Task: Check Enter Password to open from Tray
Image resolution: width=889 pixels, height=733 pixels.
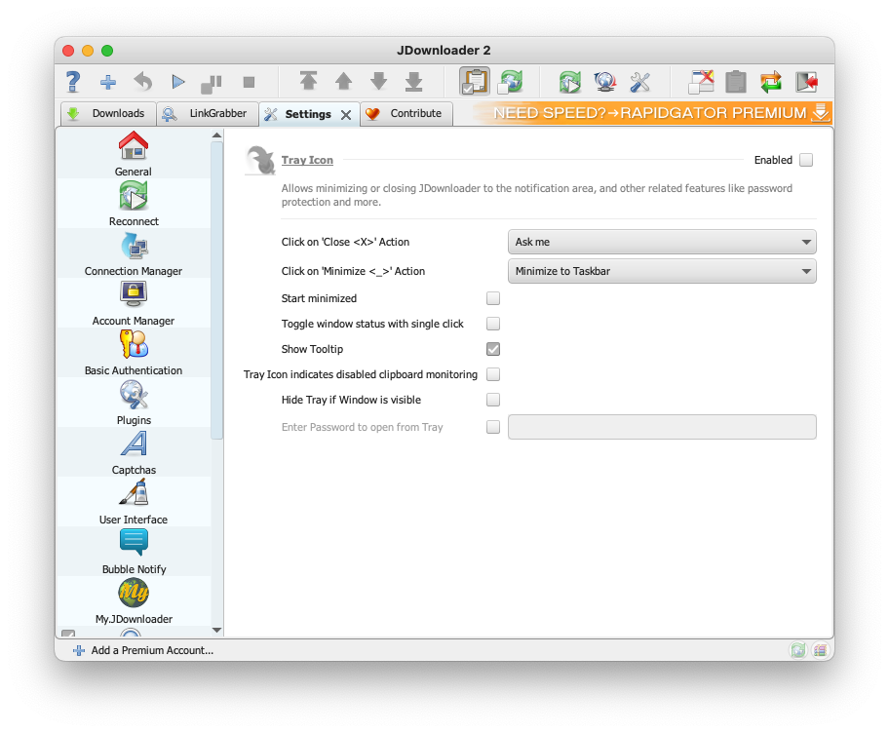Action: (493, 427)
